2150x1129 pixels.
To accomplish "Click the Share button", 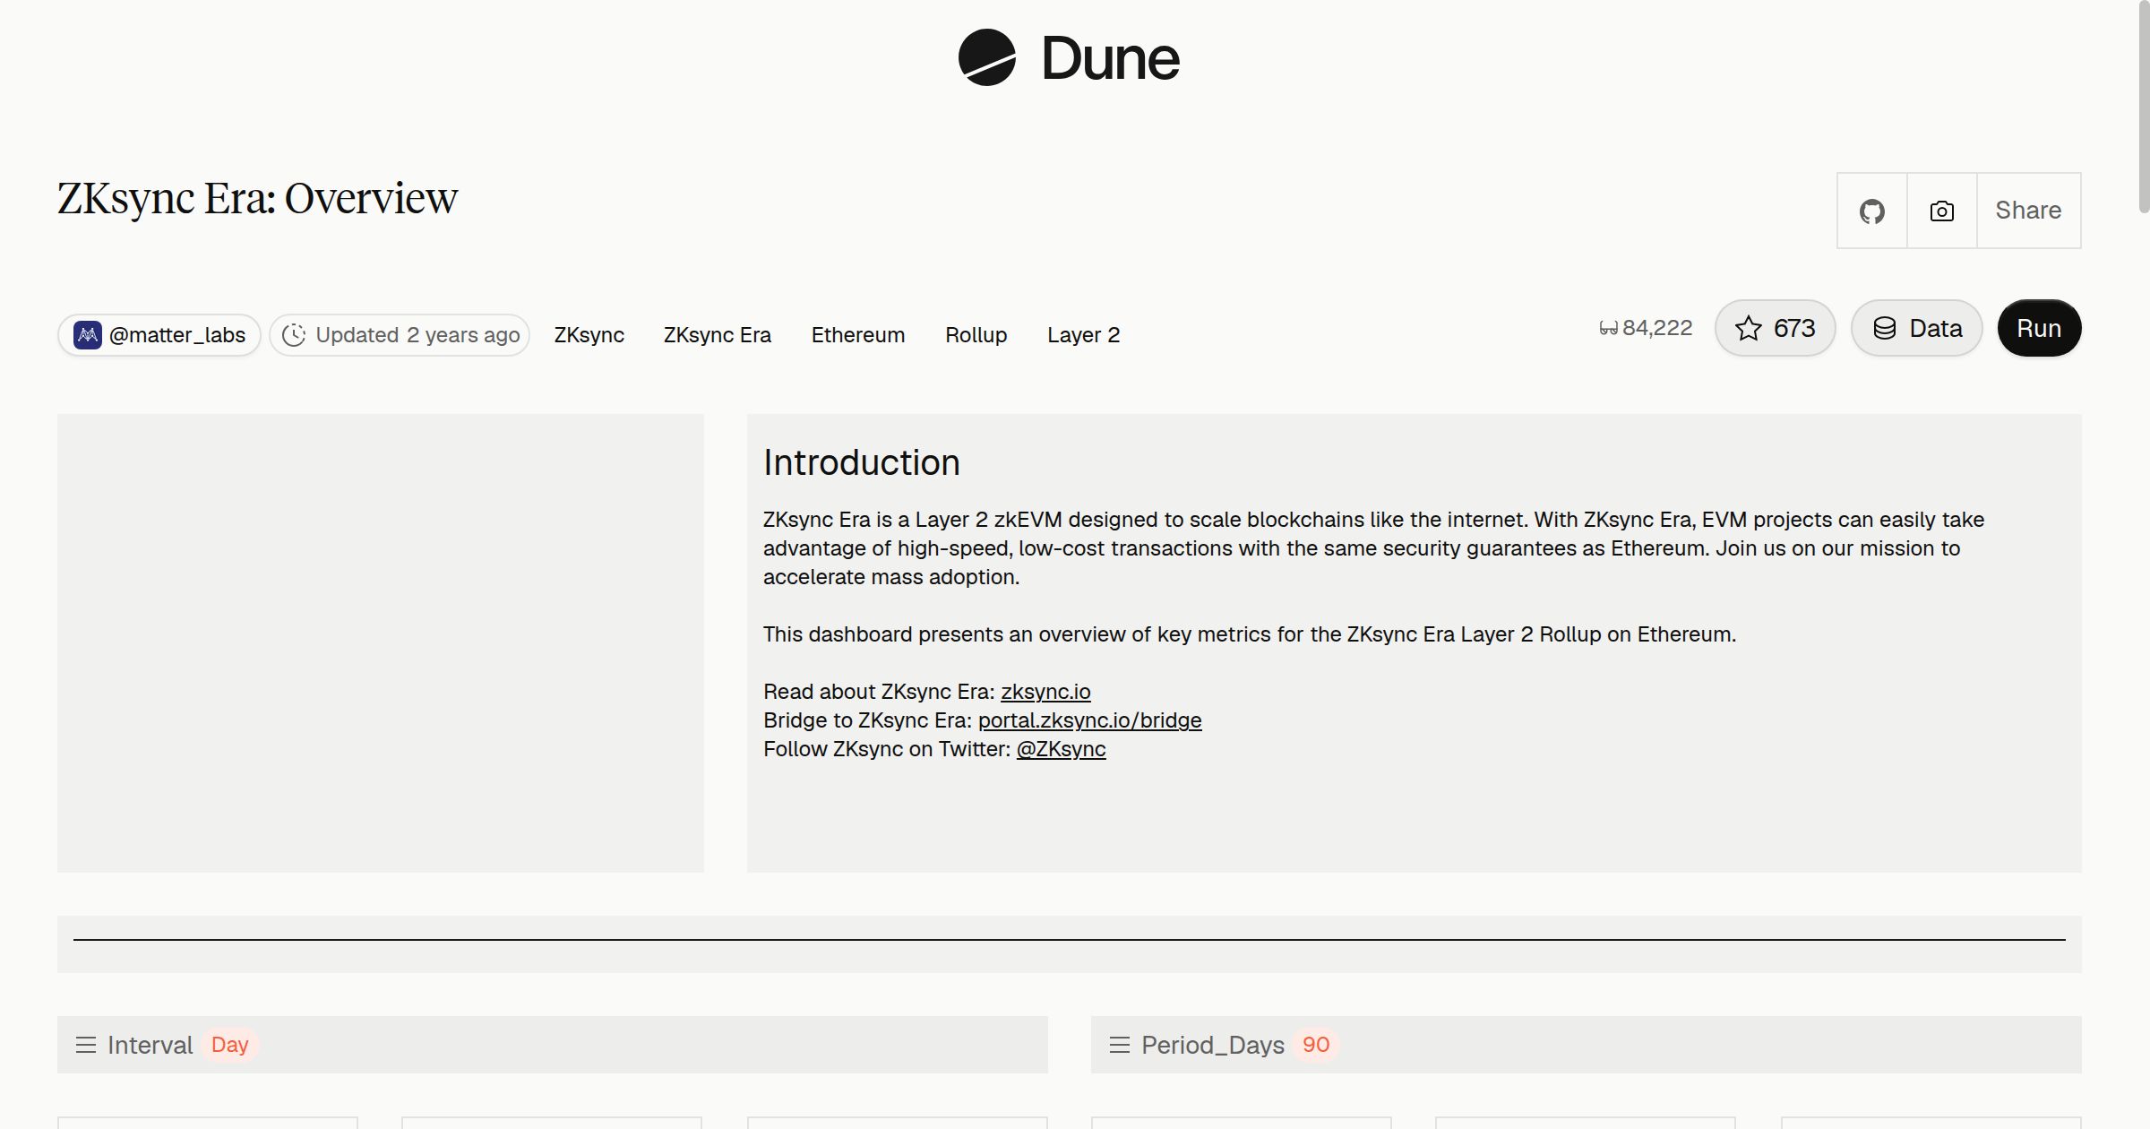I will [x=2028, y=211].
